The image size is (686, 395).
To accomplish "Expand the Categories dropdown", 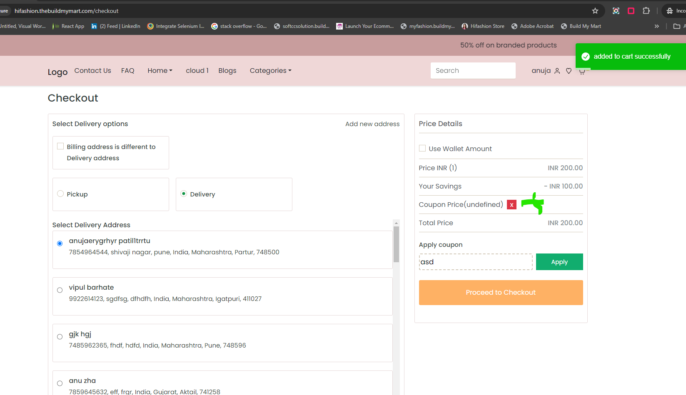I will (x=270, y=71).
